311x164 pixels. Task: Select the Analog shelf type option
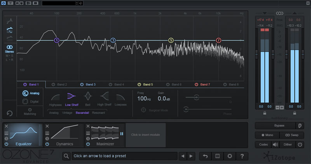click(x=54, y=113)
